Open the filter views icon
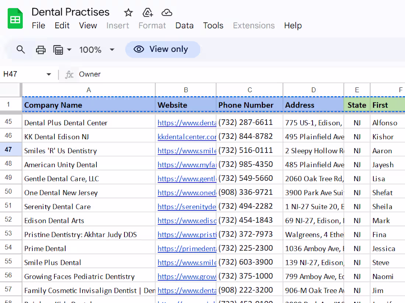This screenshot has height=303, width=405. (59, 49)
